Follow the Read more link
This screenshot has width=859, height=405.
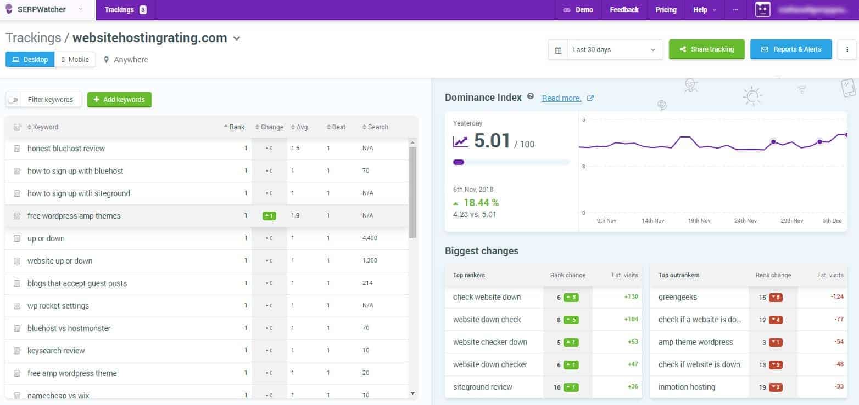(x=561, y=98)
